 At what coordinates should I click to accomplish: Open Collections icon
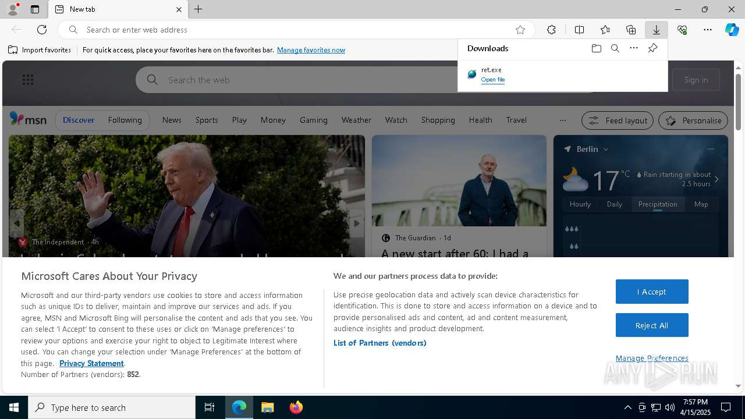tap(631, 30)
